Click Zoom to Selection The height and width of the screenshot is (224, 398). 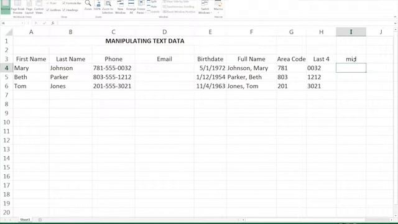[108, 7]
